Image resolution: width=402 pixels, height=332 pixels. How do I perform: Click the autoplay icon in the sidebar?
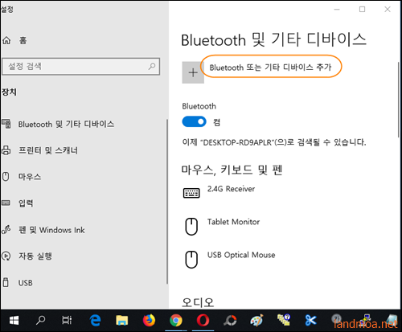[x=6, y=256]
